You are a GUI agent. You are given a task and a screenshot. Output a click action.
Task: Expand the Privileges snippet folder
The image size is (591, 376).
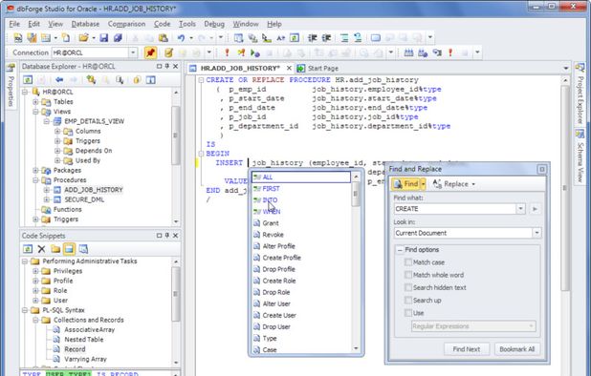pos(35,271)
